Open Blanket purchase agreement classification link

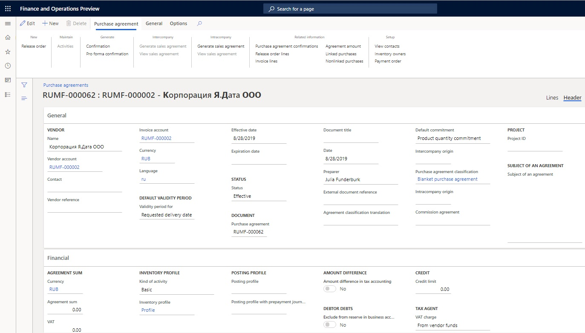click(x=447, y=179)
